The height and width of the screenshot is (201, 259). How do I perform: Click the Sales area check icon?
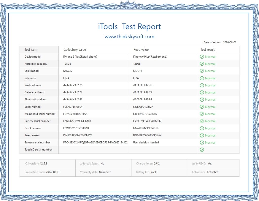click(202, 78)
